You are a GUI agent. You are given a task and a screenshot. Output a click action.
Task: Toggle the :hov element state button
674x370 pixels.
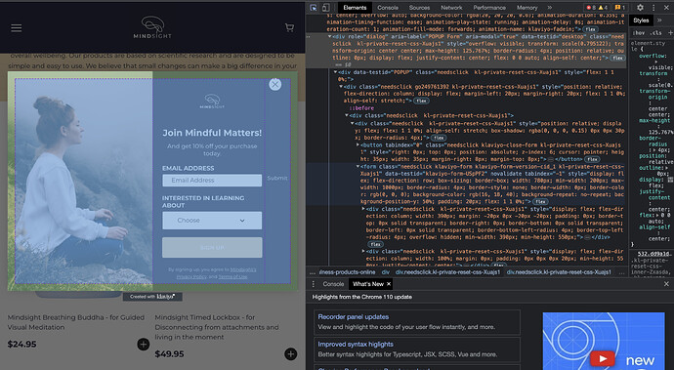639,32
